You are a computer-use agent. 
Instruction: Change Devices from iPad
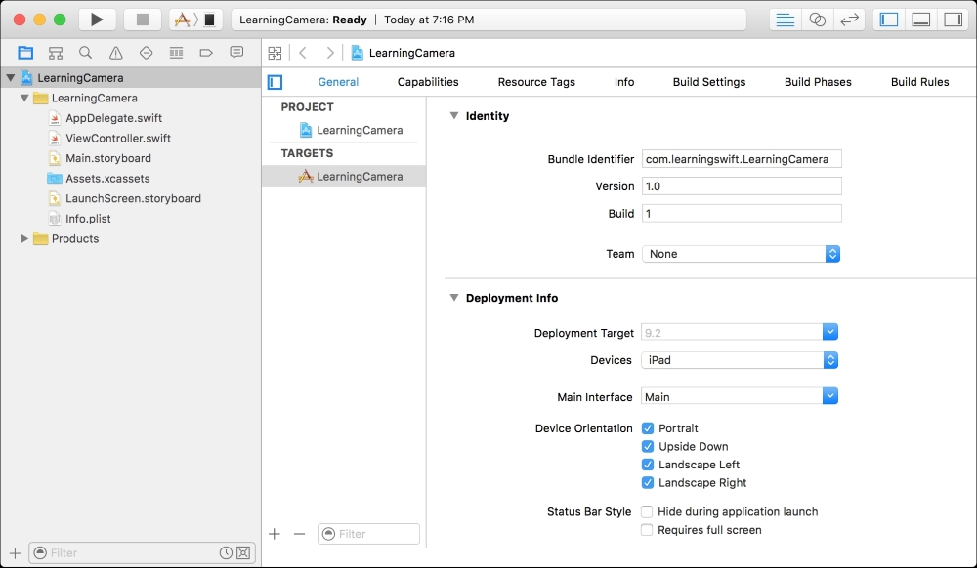[x=830, y=360]
